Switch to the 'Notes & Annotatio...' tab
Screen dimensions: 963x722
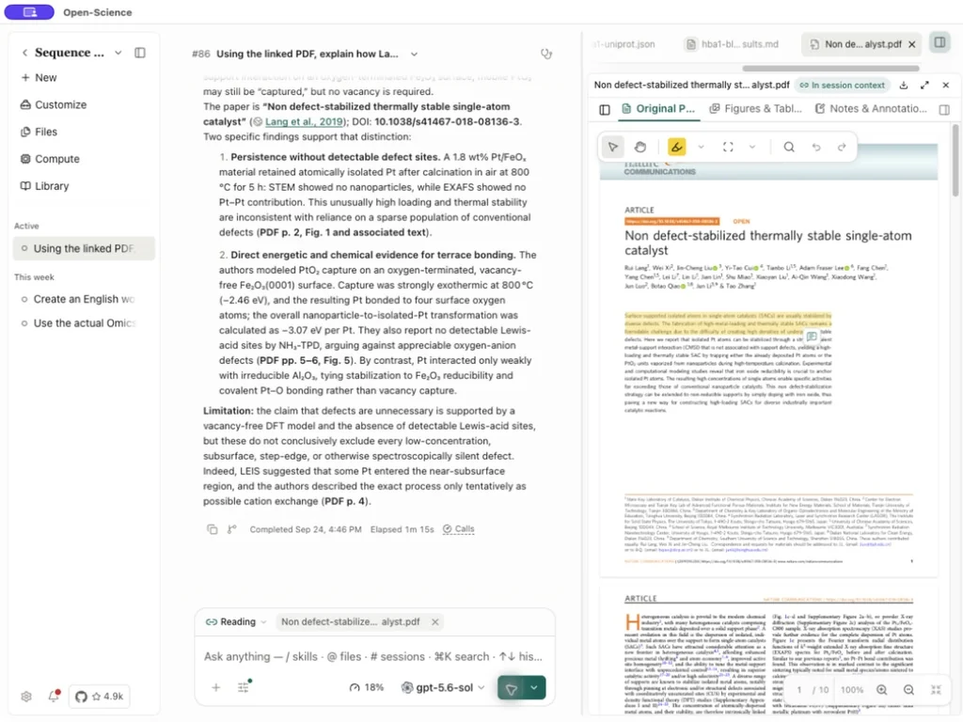tap(870, 109)
